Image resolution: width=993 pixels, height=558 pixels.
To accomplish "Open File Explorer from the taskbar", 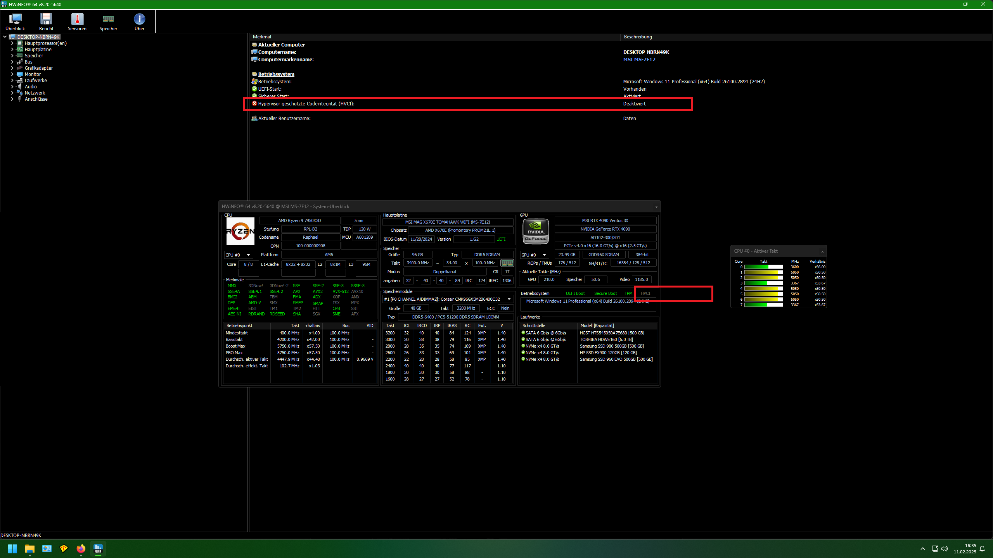I will click(29, 549).
